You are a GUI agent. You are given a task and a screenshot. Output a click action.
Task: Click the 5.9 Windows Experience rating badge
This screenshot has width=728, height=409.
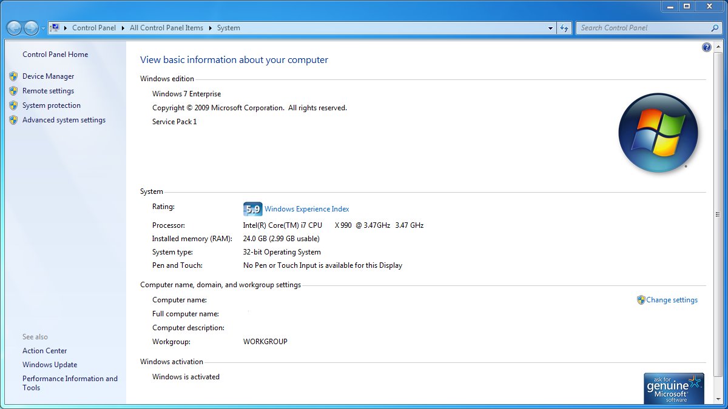[252, 209]
